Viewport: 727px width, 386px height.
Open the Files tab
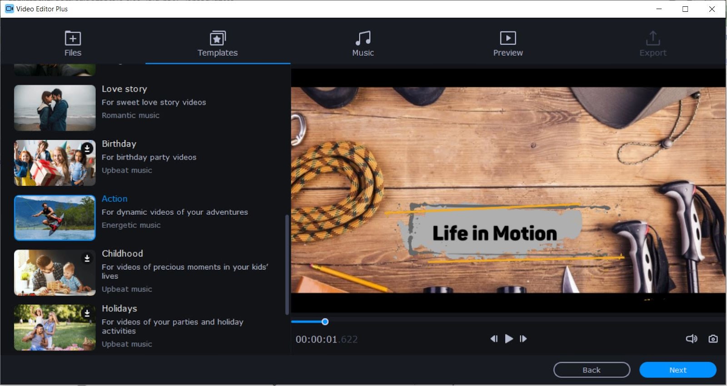click(73, 44)
